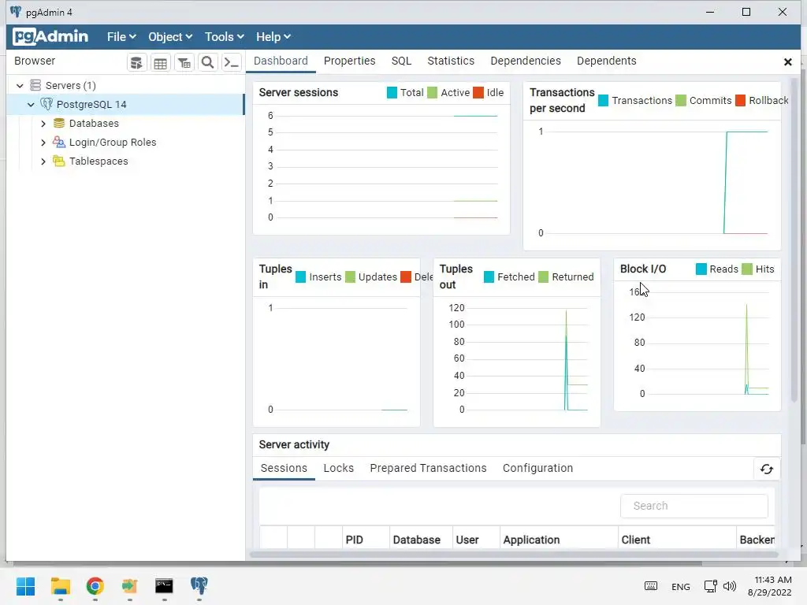Click the sessions table horizontal scrollbar
This screenshot has height=605, width=807.
pyautogui.click(x=514, y=555)
